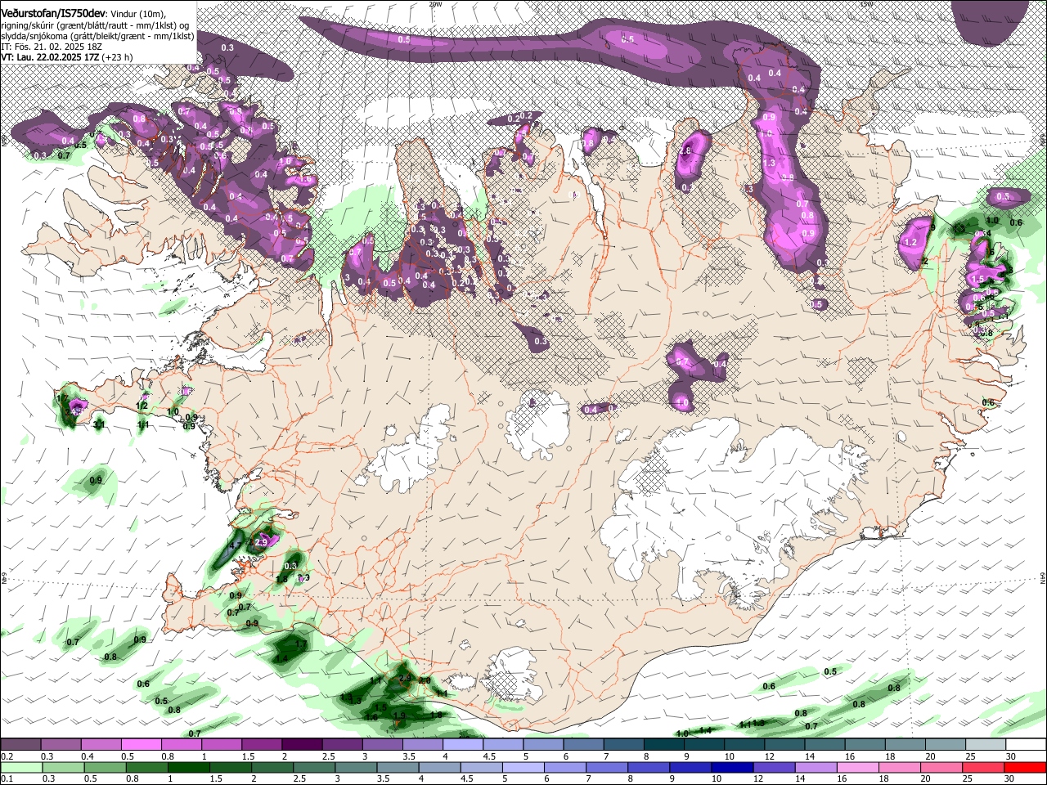This screenshot has width=1047, height=785.
Task: Click the title text "Veðurstofan/IS750dev"
Action: click(x=53, y=12)
